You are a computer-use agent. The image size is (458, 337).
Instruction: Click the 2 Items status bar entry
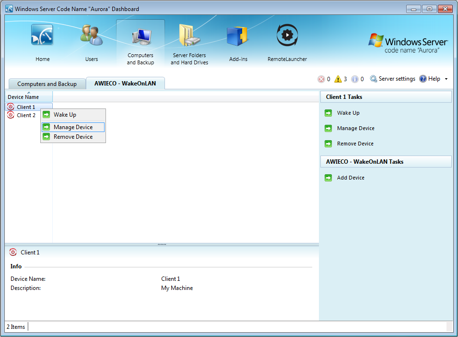(16, 327)
